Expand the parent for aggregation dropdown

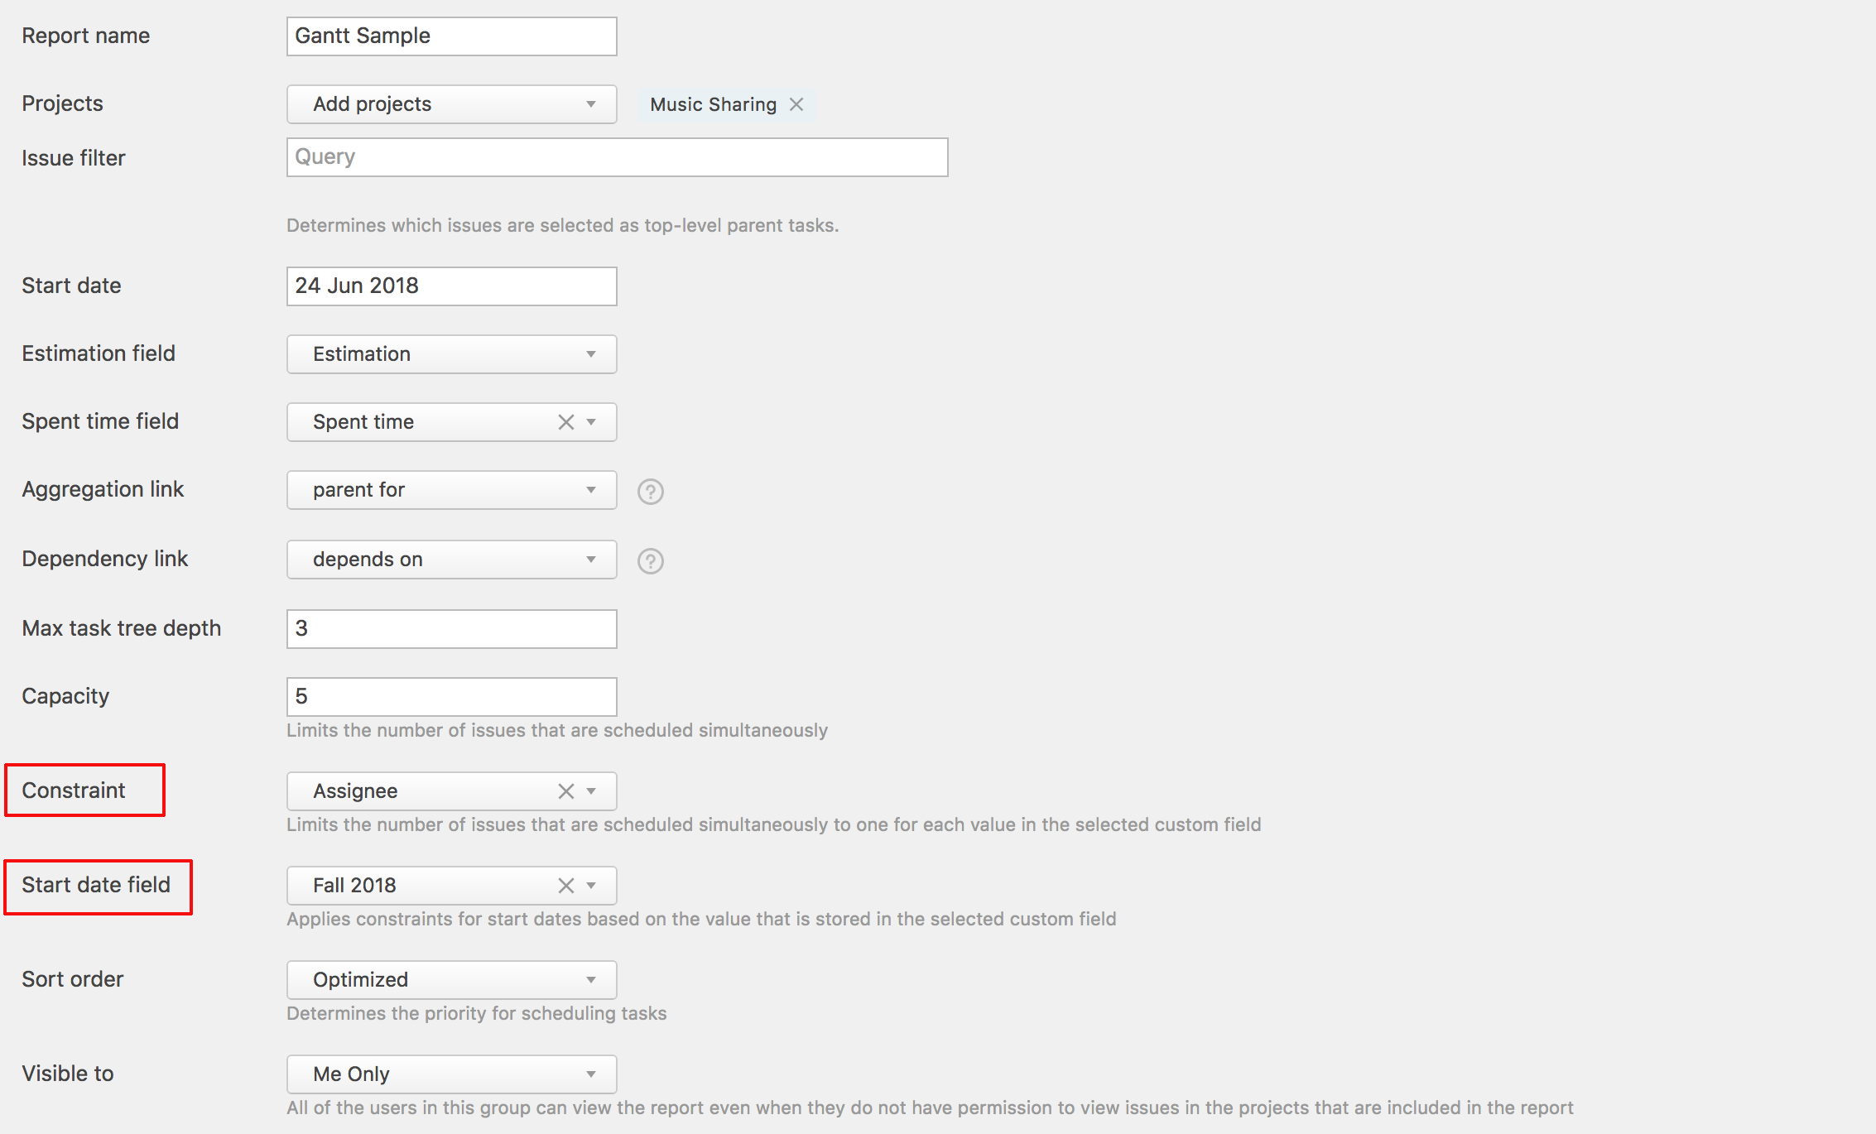451,490
